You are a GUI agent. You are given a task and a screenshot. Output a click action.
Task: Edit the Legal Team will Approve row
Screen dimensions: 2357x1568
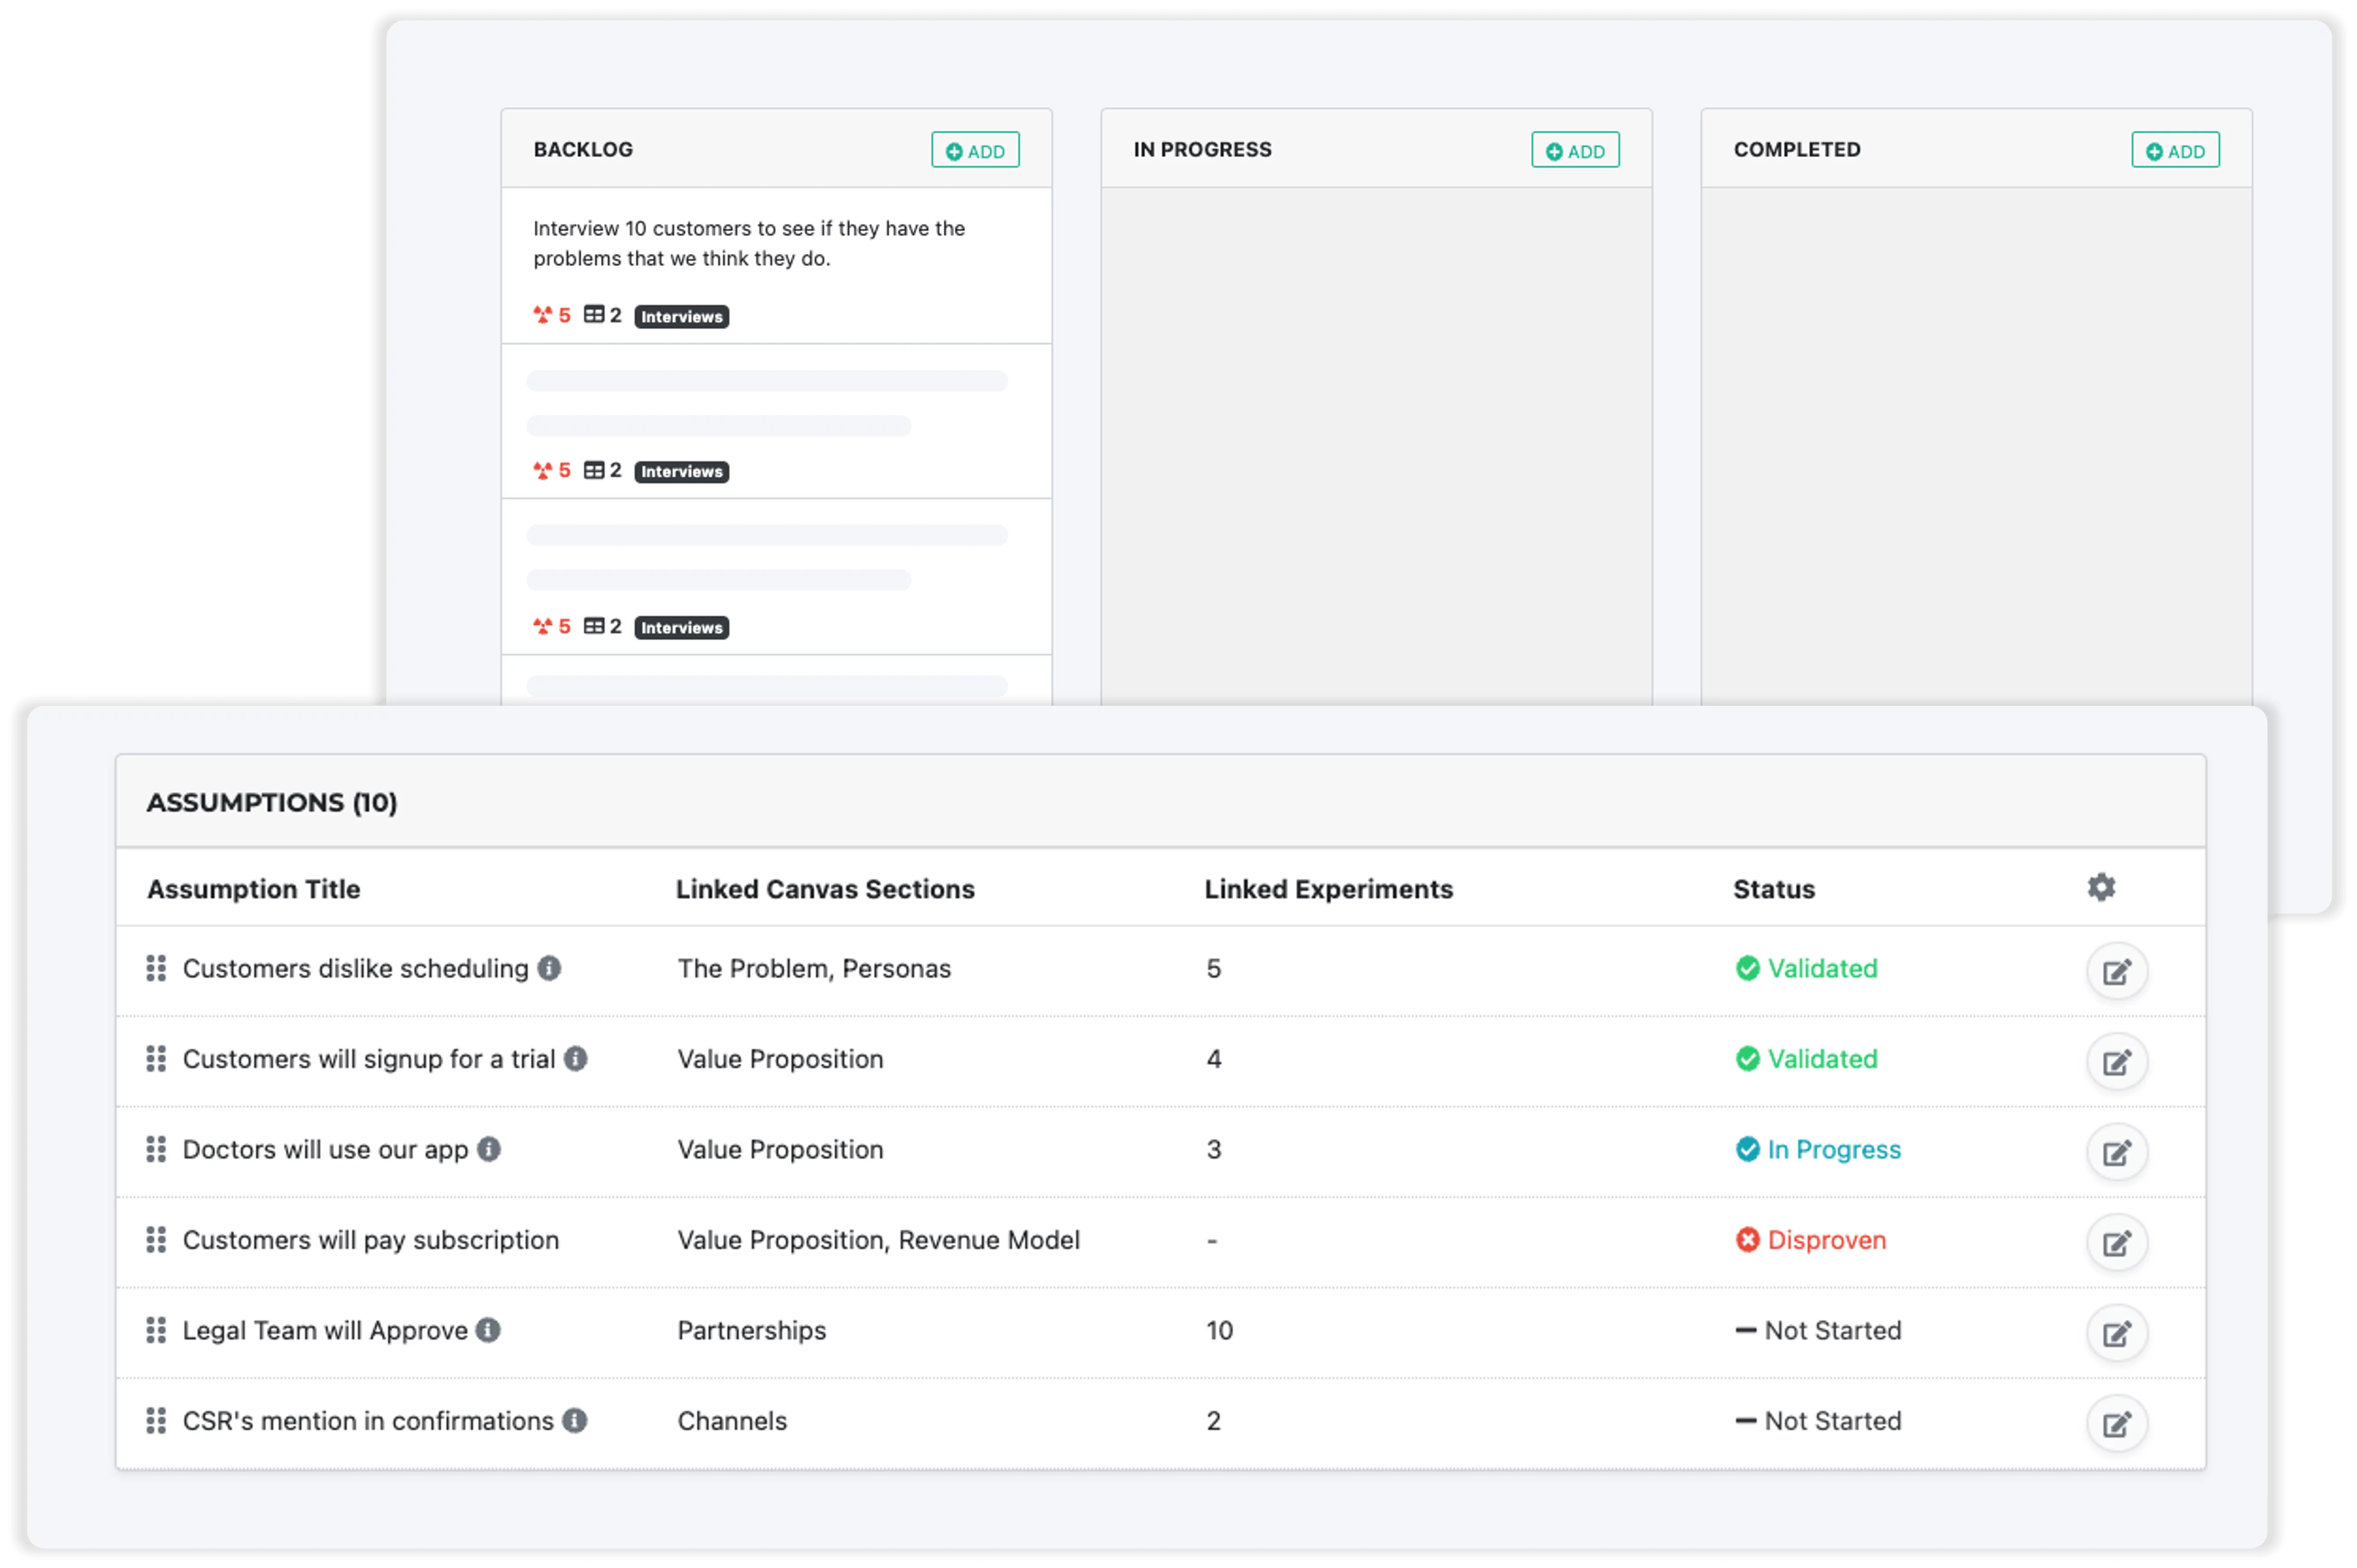point(2116,1333)
